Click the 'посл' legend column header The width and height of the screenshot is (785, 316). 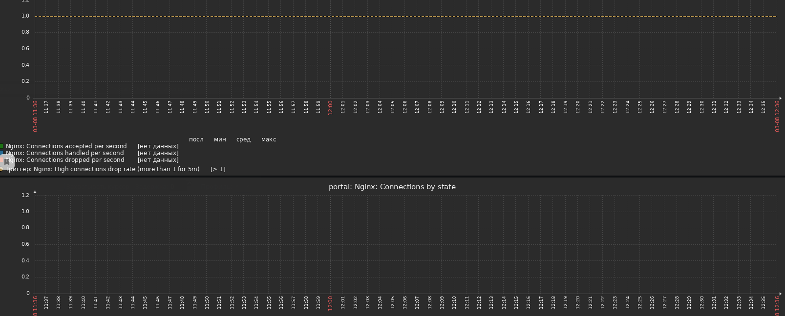(x=196, y=139)
